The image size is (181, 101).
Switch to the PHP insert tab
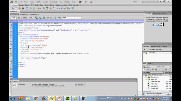click(32, 5)
